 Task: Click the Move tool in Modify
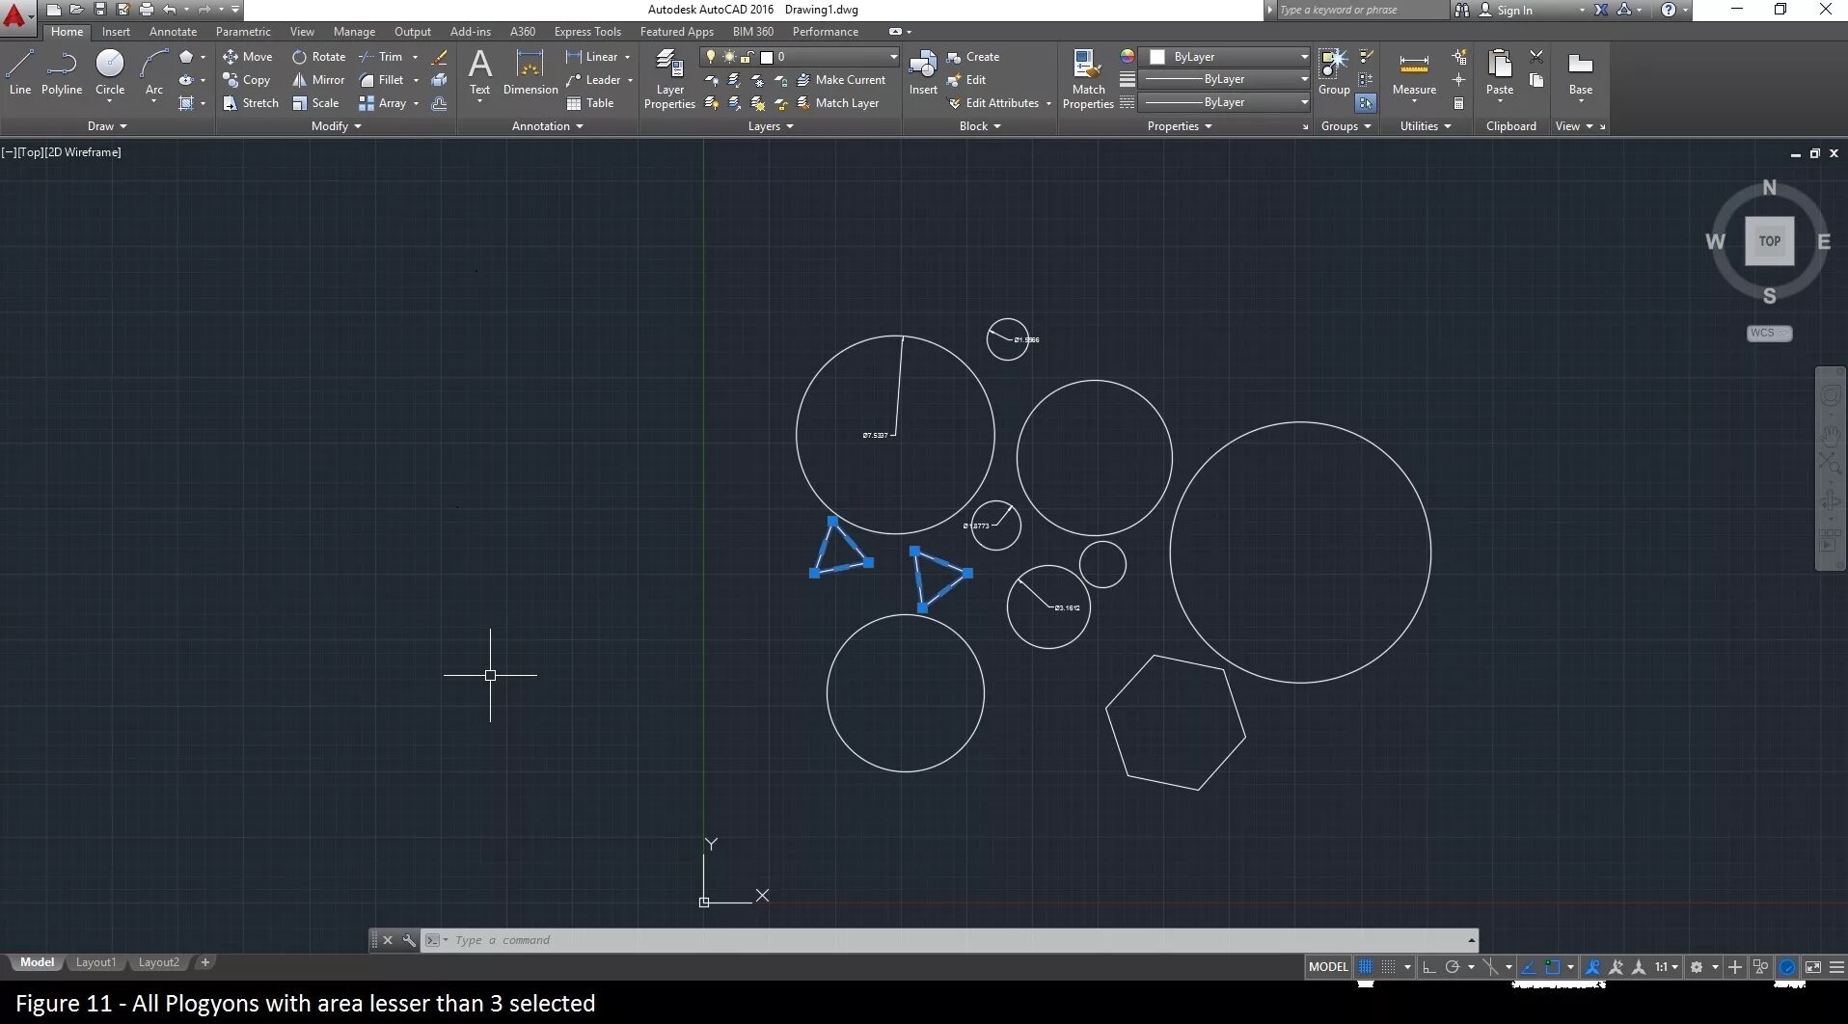[248, 57]
